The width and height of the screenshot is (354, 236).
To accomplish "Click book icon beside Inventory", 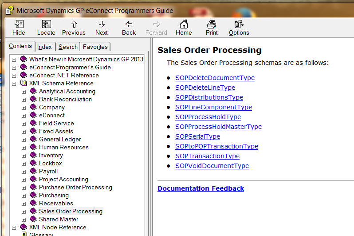I will pyautogui.click(x=33, y=155).
